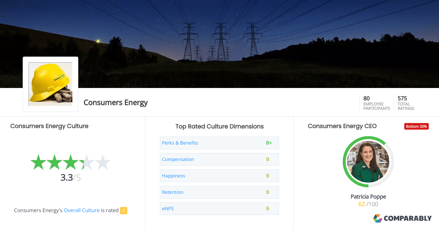Click the B+ grade badge for Perks & Benefits
The image size is (439, 230).
(x=269, y=143)
